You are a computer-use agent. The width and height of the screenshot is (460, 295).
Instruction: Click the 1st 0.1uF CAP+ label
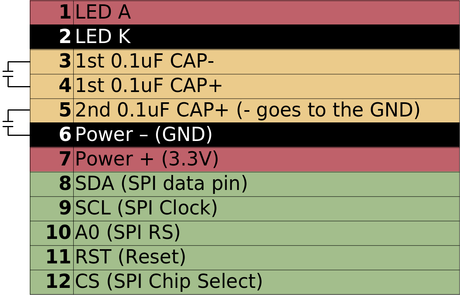point(148,86)
